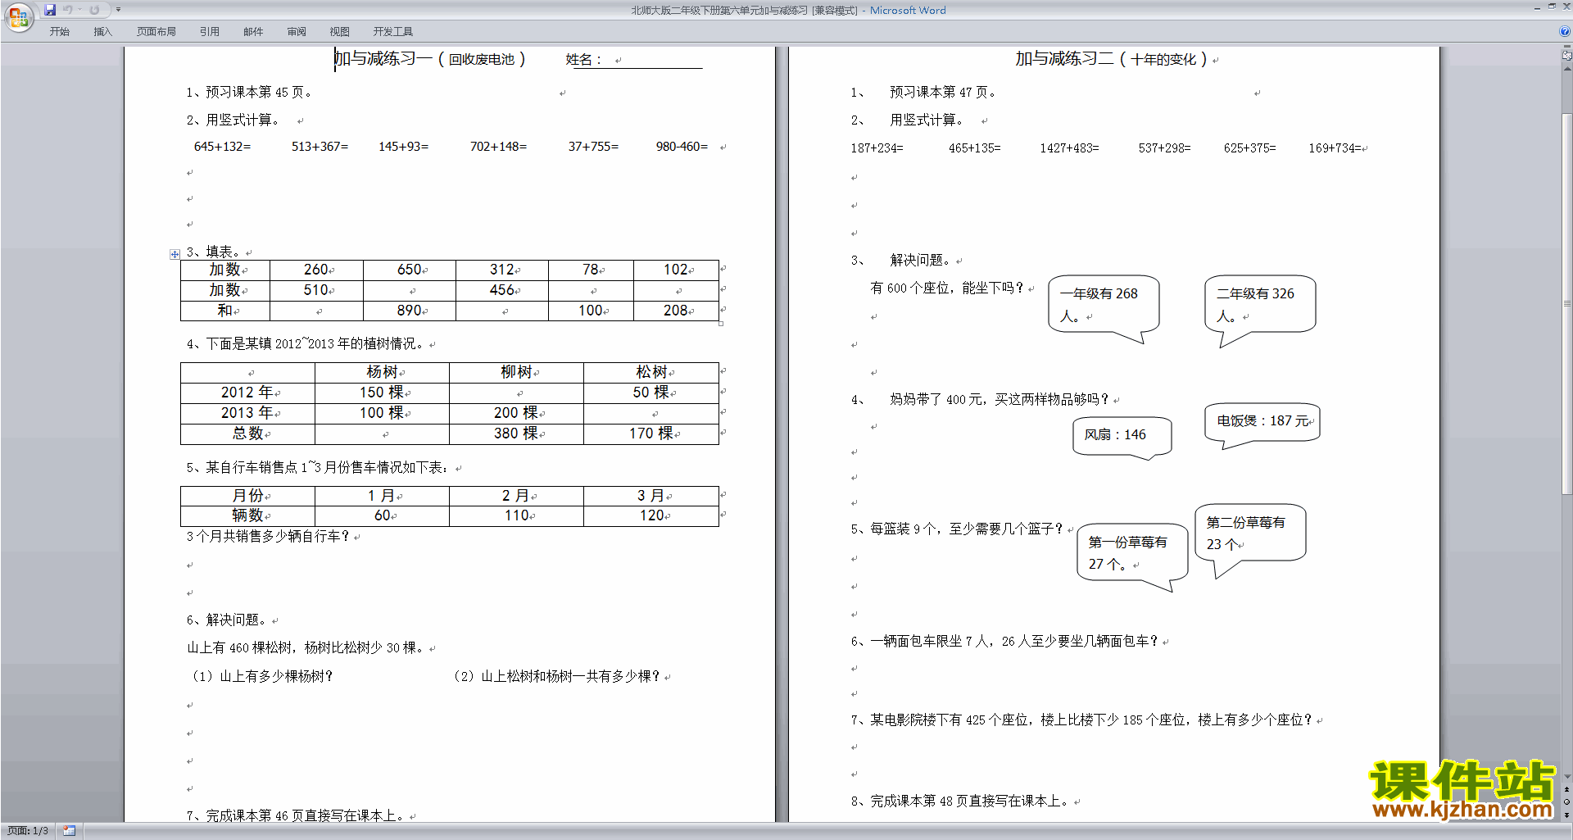Click the line 8、完成课本第 48 页
The image size is (1573, 840).
pos(961,801)
